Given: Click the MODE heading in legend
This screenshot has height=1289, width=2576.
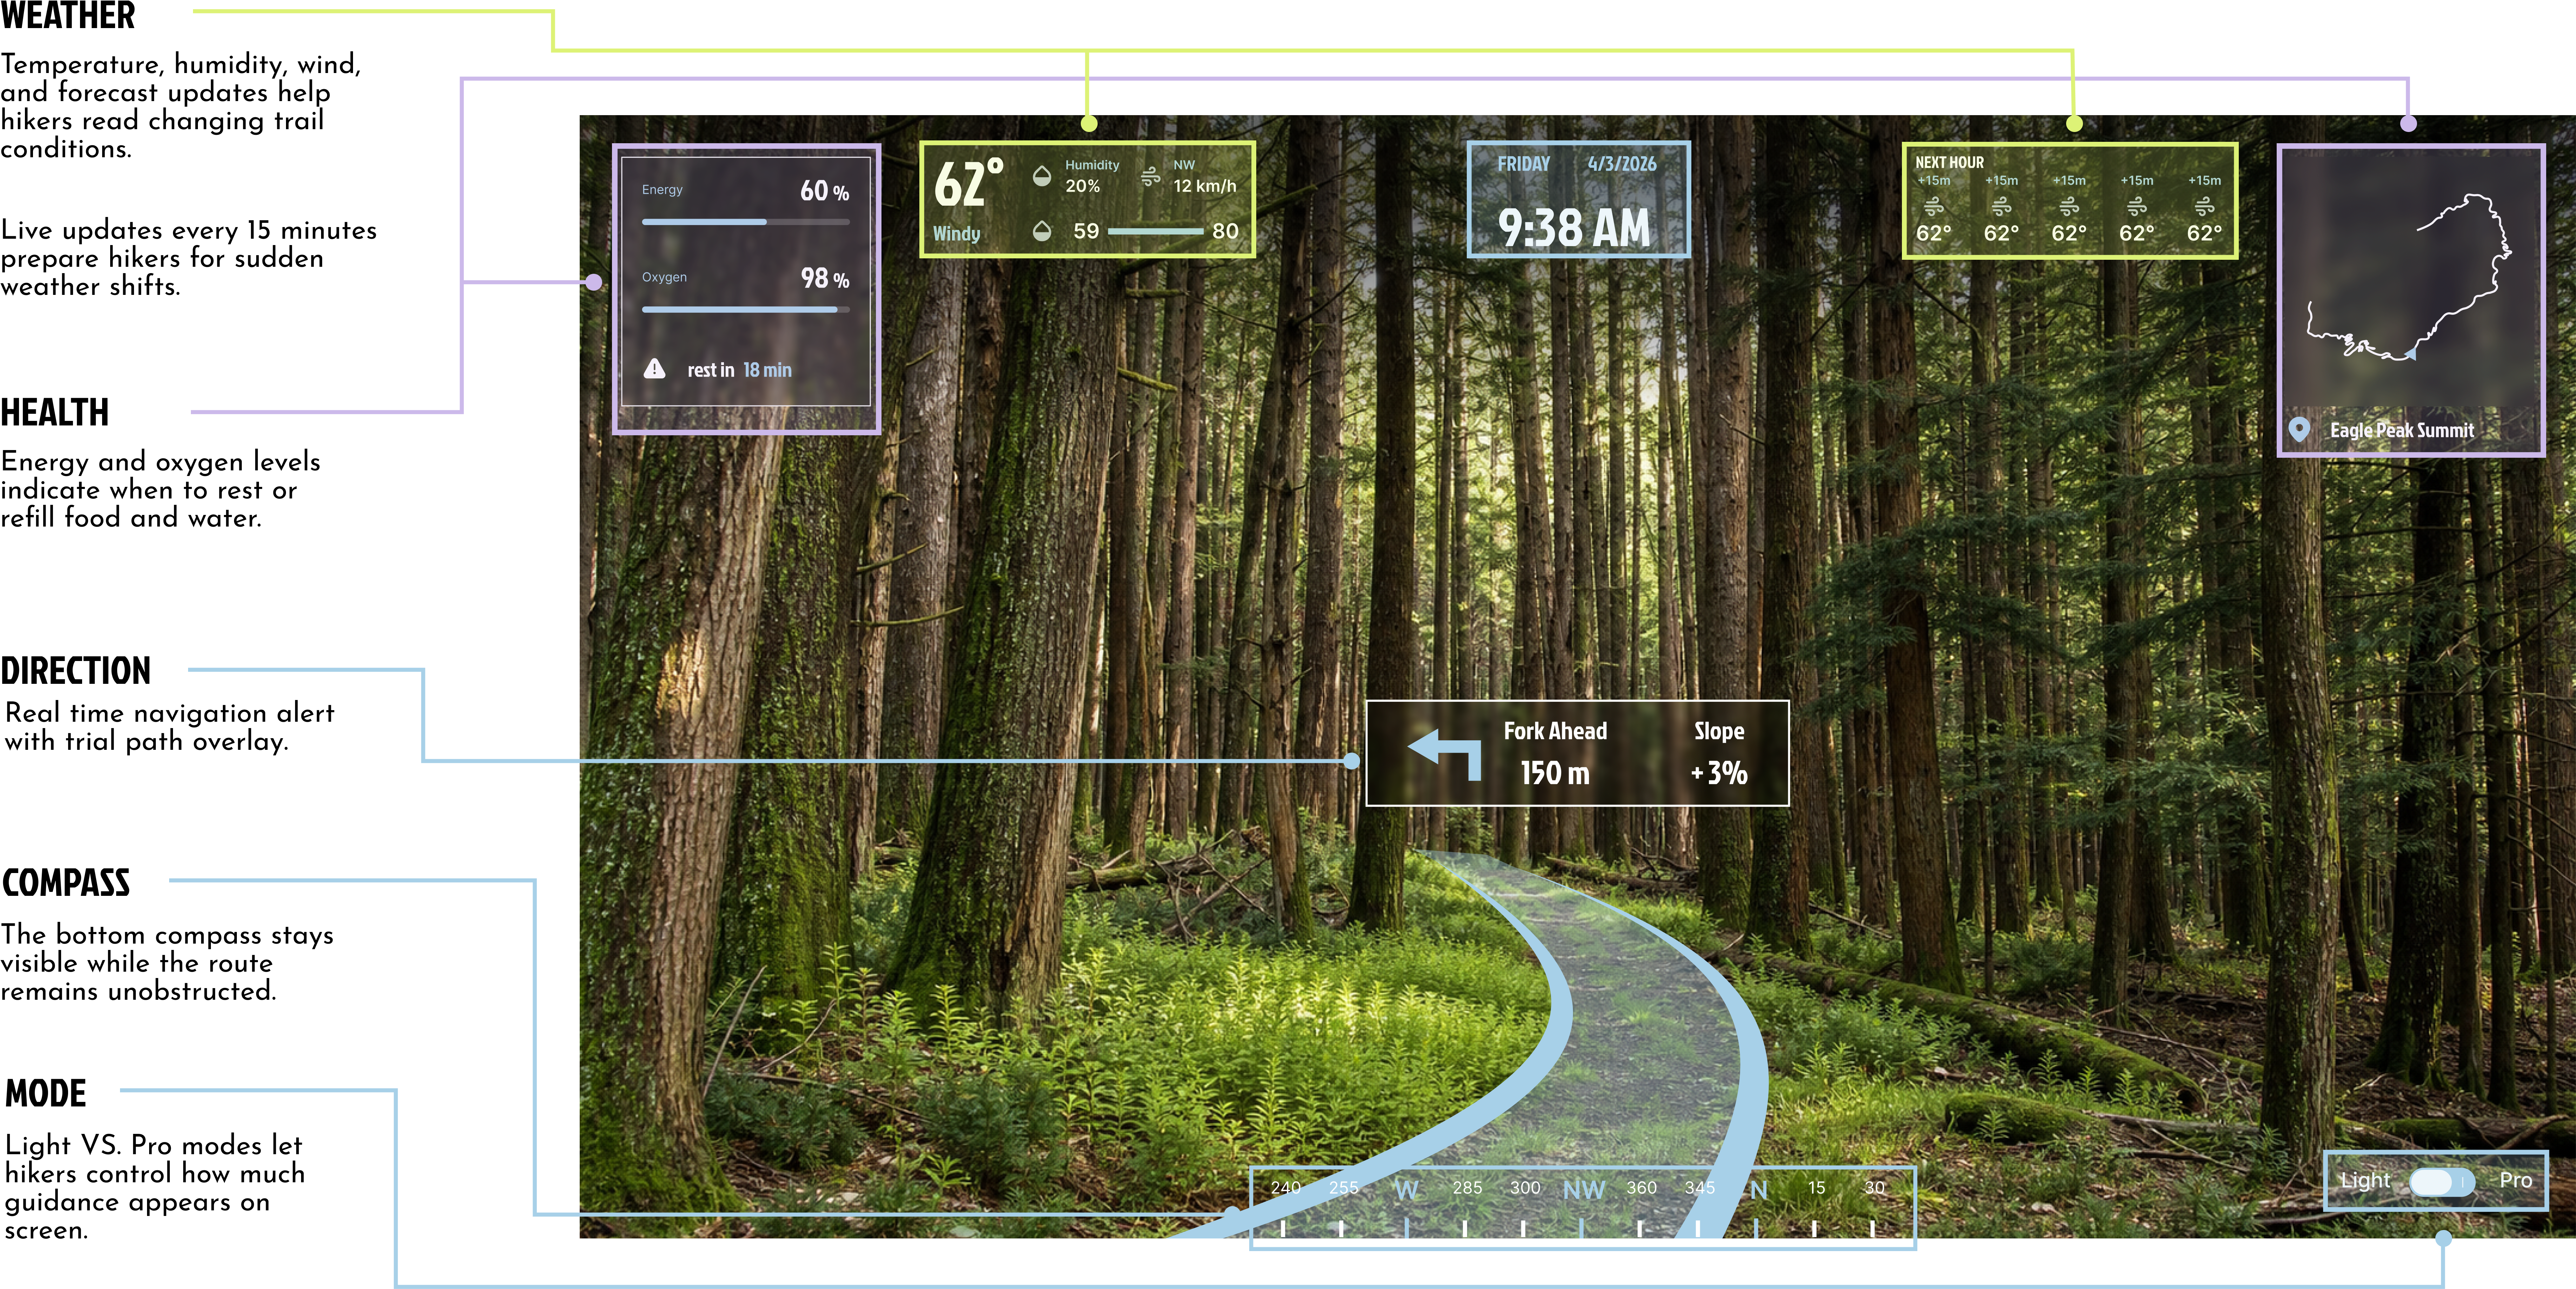Looking at the screenshot, I should coord(46,1093).
